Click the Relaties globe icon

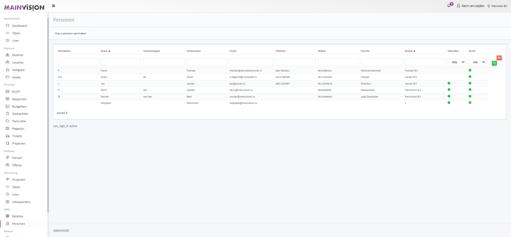[7, 216]
